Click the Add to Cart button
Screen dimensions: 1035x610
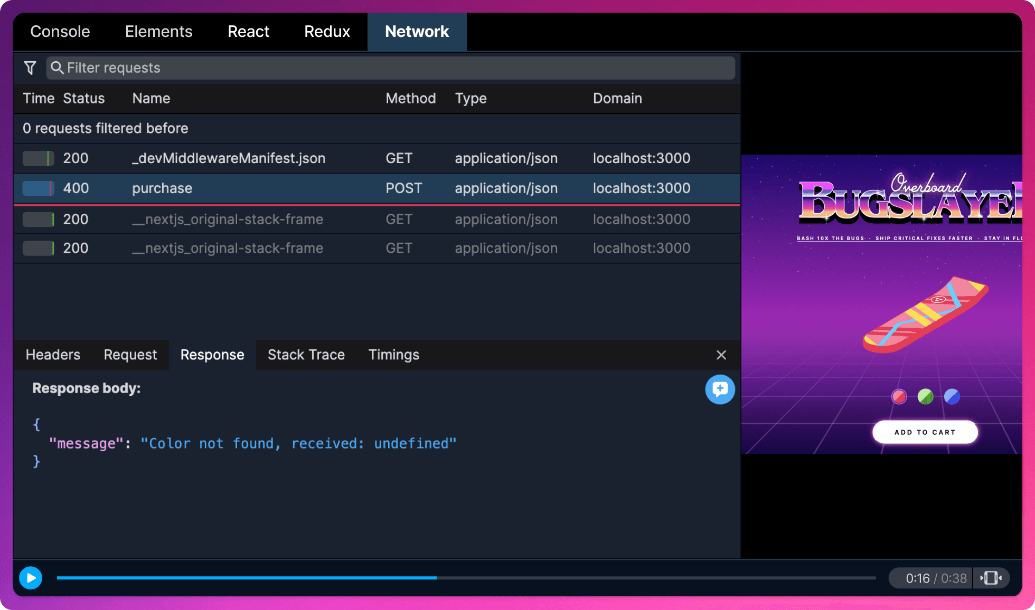pos(925,432)
